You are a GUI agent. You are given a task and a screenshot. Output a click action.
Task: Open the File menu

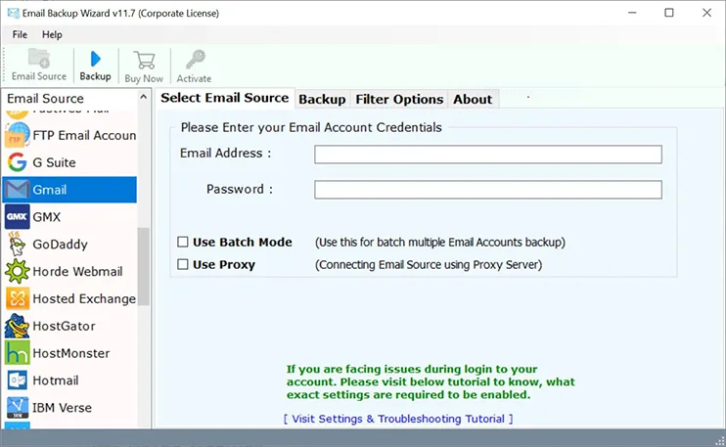click(x=21, y=34)
